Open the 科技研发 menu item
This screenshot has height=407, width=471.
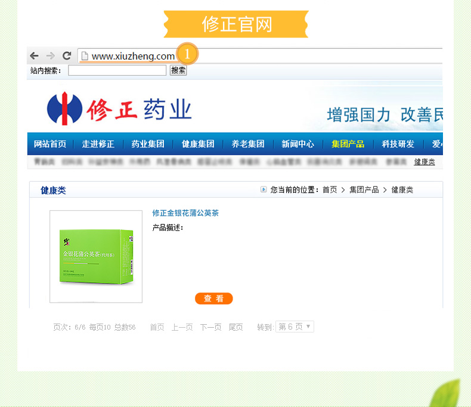point(398,144)
